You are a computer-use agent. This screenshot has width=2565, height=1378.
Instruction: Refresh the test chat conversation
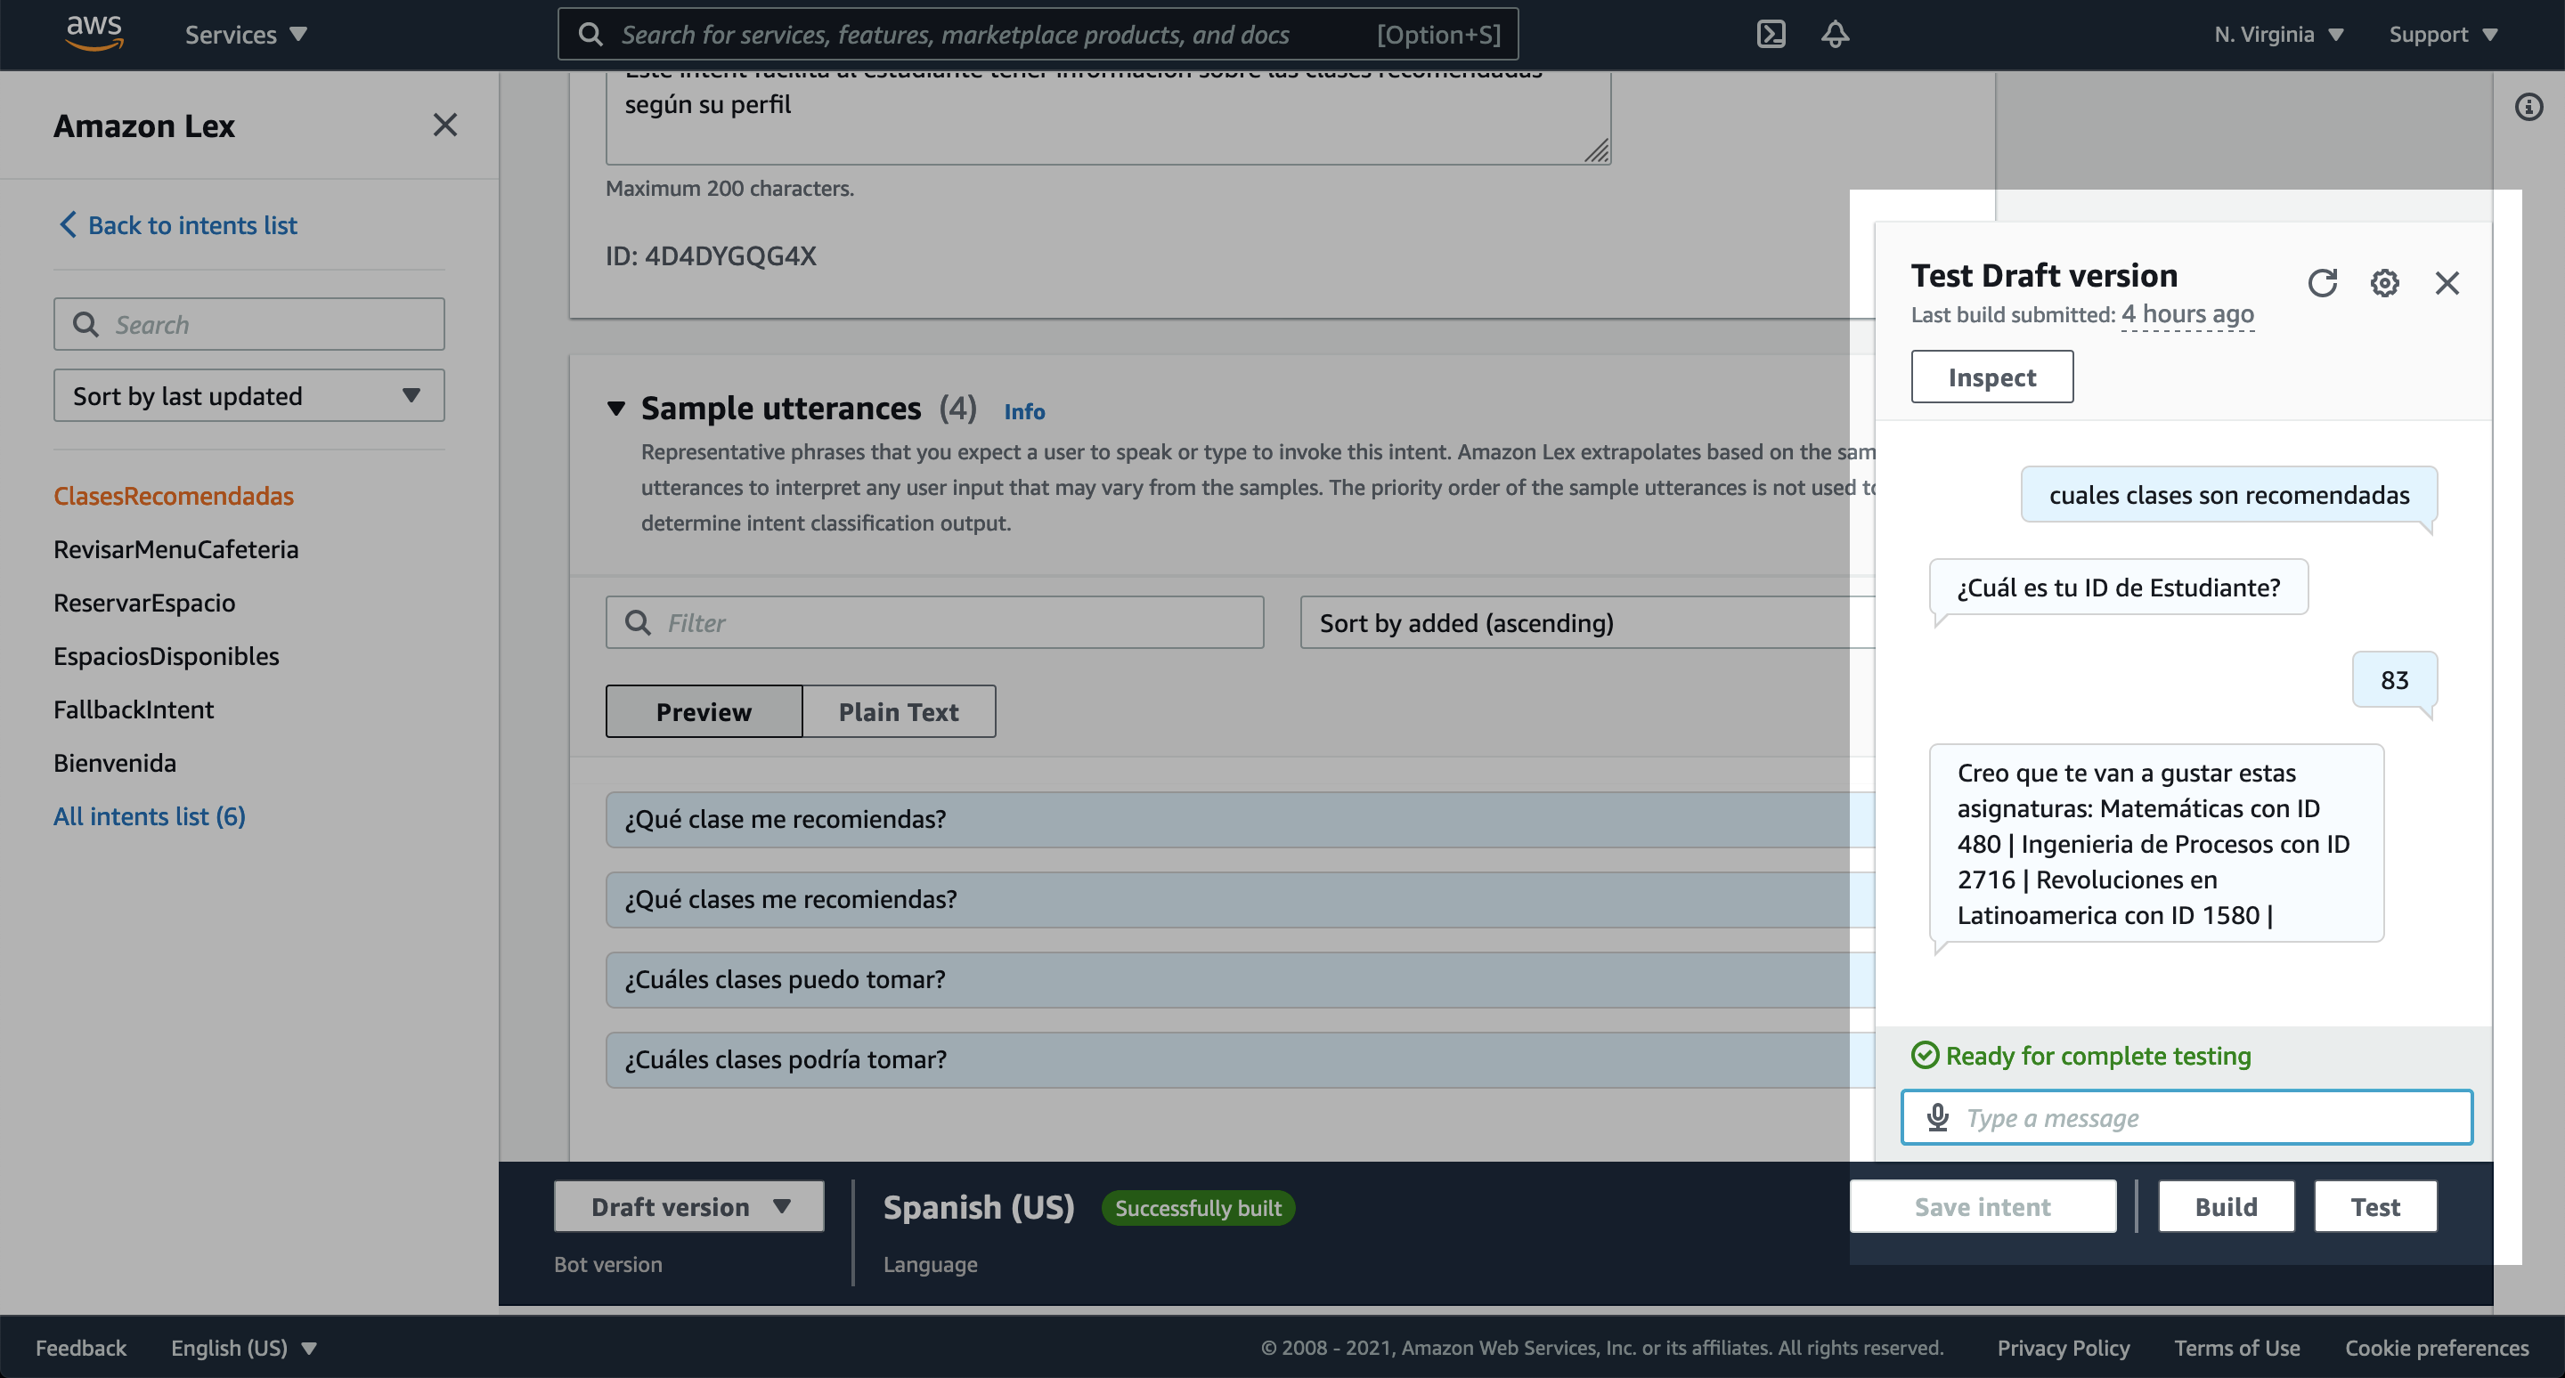pyautogui.click(x=2321, y=284)
